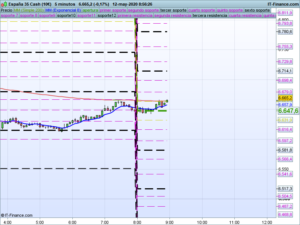Click the 12-may-2020 8:56:26 timestamp
This screenshot has height=225, width=300.
coord(132,4)
